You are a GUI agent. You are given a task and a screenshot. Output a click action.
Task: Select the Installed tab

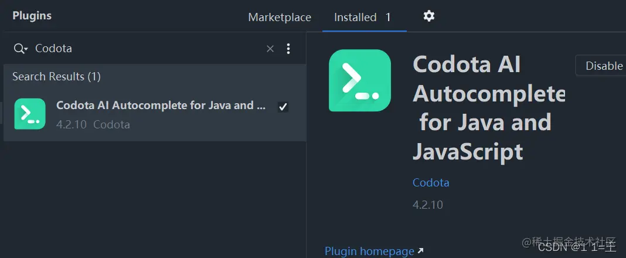[355, 17]
